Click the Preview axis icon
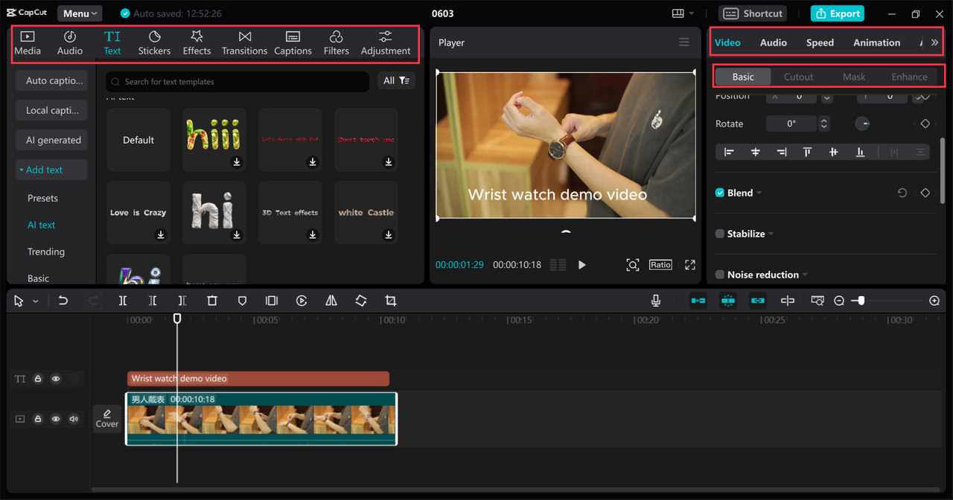The height and width of the screenshot is (500, 953). click(x=817, y=301)
